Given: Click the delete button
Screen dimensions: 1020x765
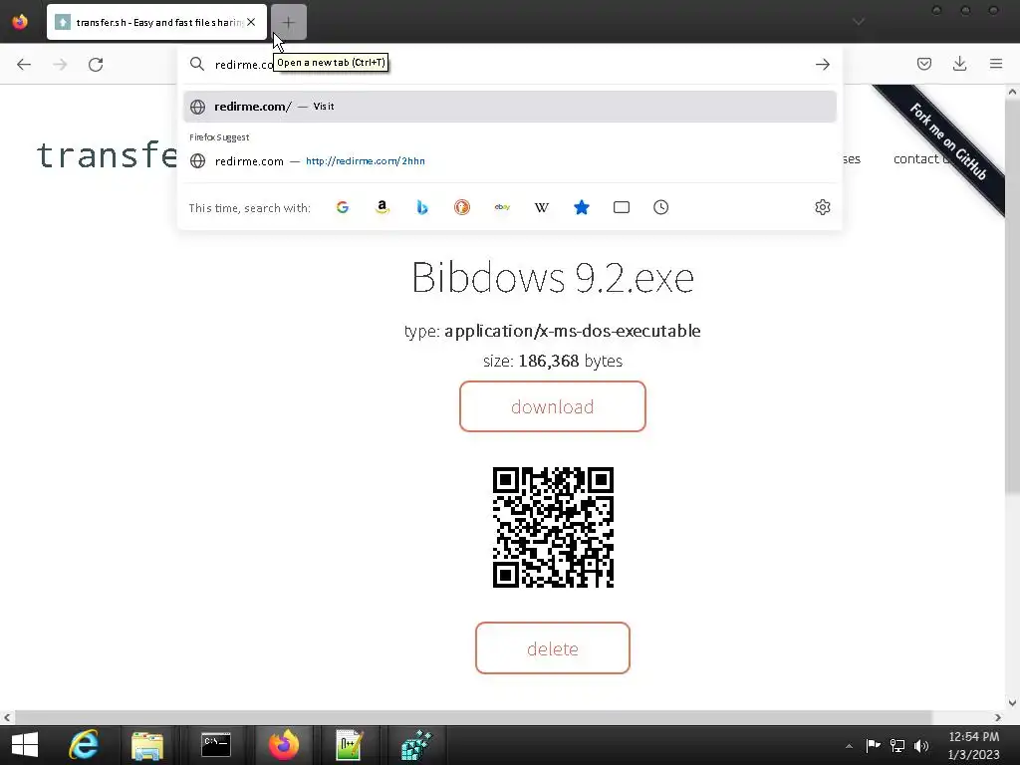Looking at the screenshot, I should tap(552, 648).
